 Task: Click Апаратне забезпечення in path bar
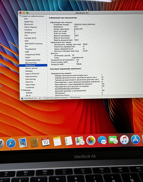tap(55, 98)
